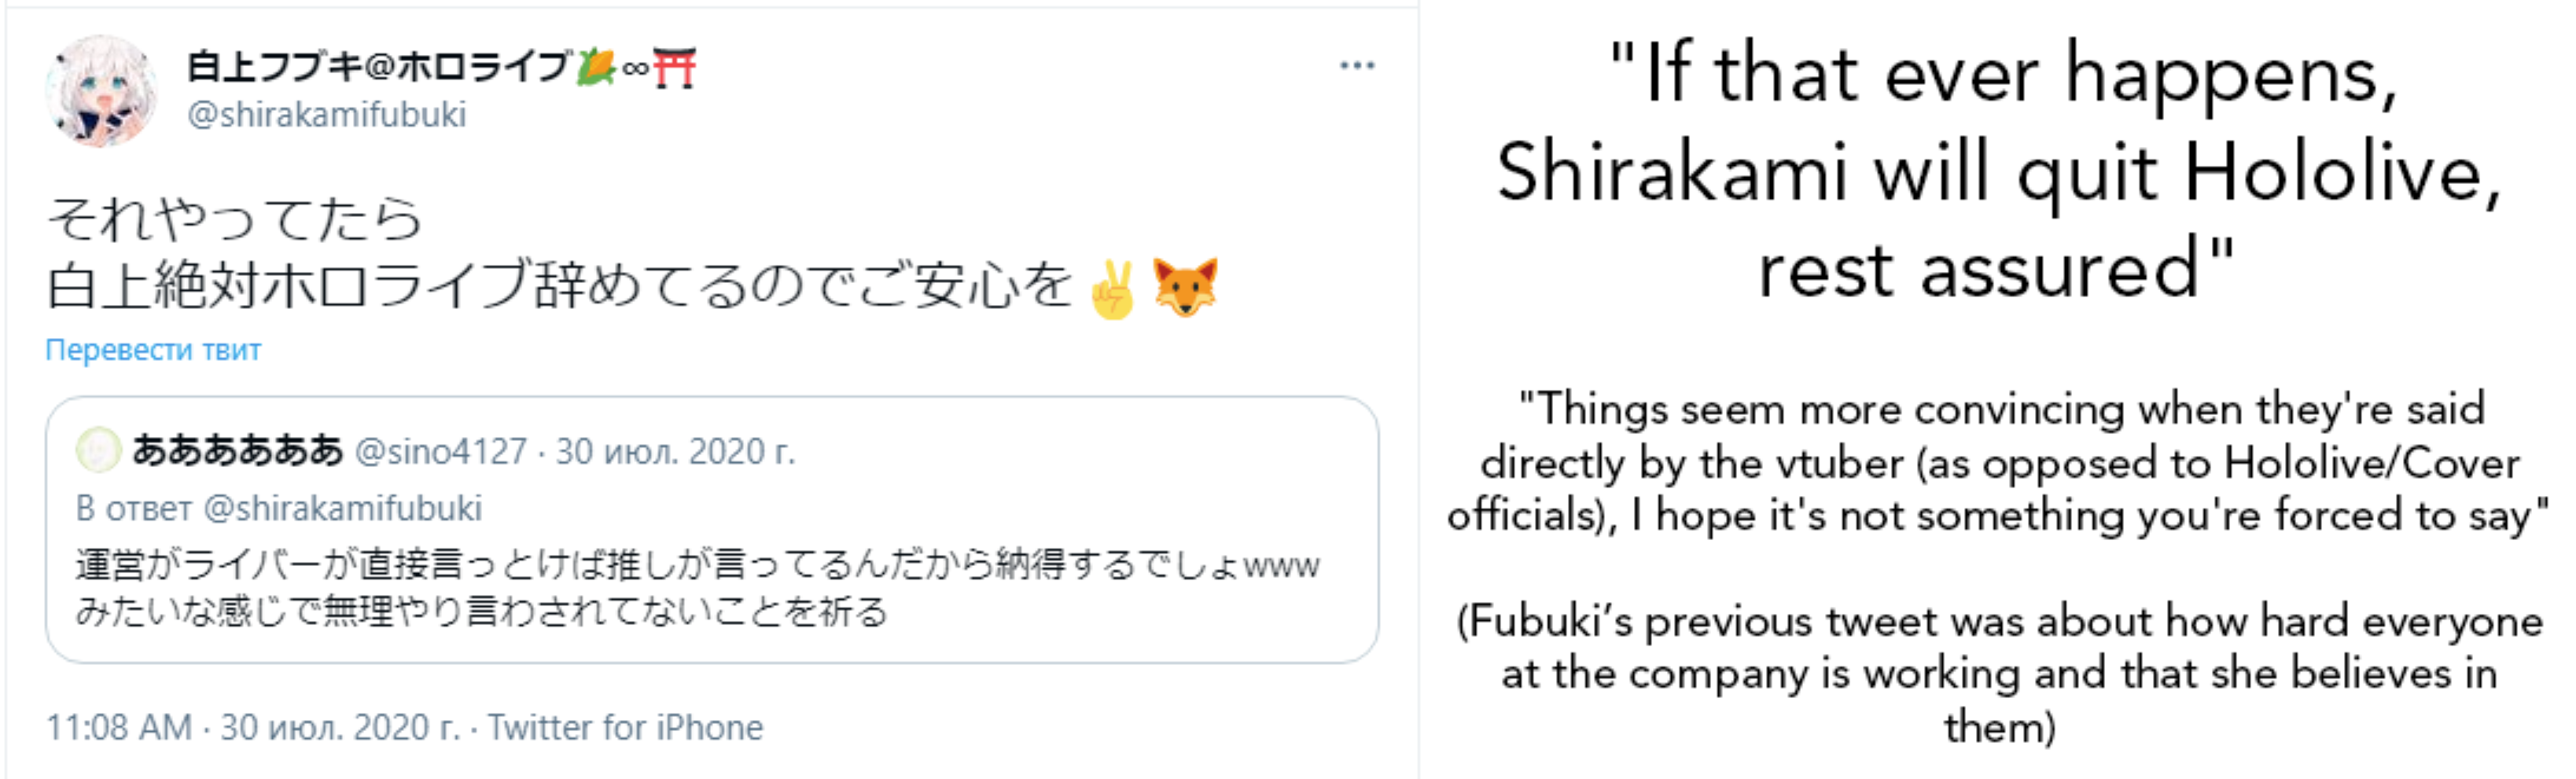Click the corn emoji in the display name
Image resolution: width=2576 pixels, height=779 pixels.
[x=596, y=67]
